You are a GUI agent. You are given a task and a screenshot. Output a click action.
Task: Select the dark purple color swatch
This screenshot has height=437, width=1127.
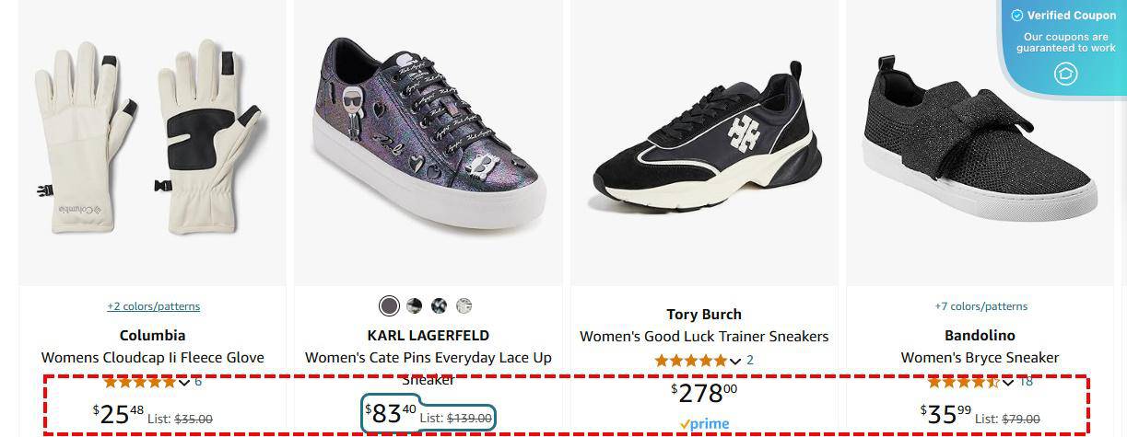390,305
